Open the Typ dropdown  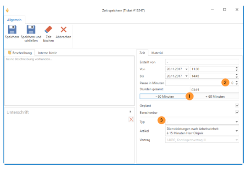tap(236, 122)
